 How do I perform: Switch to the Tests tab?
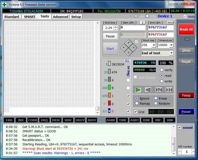(x=45, y=16)
